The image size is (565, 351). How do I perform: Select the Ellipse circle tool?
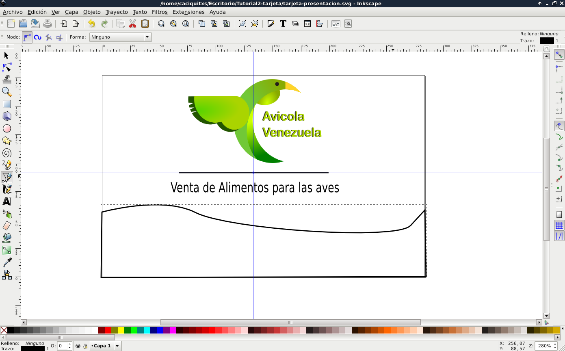[x=6, y=128]
